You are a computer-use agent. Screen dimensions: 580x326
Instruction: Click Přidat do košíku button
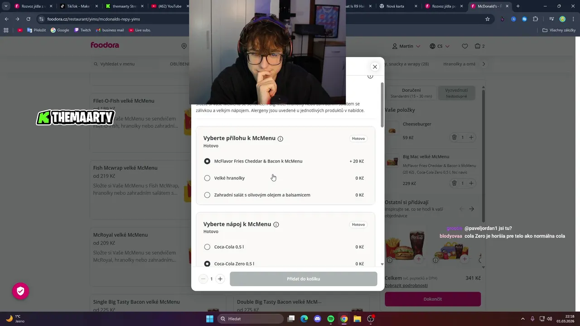(x=303, y=279)
